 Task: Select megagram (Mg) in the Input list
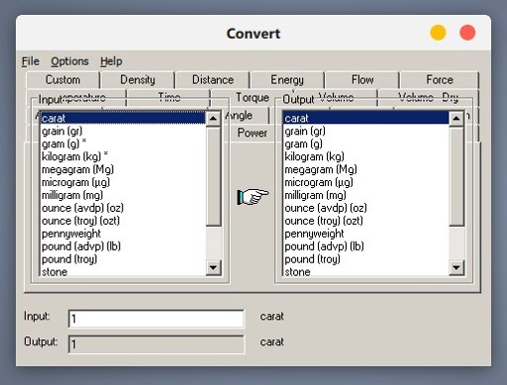123,169
